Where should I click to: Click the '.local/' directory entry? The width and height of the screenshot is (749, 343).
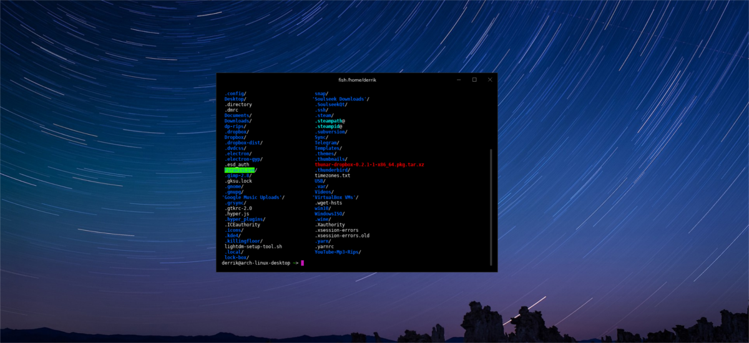(x=234, y=252)
